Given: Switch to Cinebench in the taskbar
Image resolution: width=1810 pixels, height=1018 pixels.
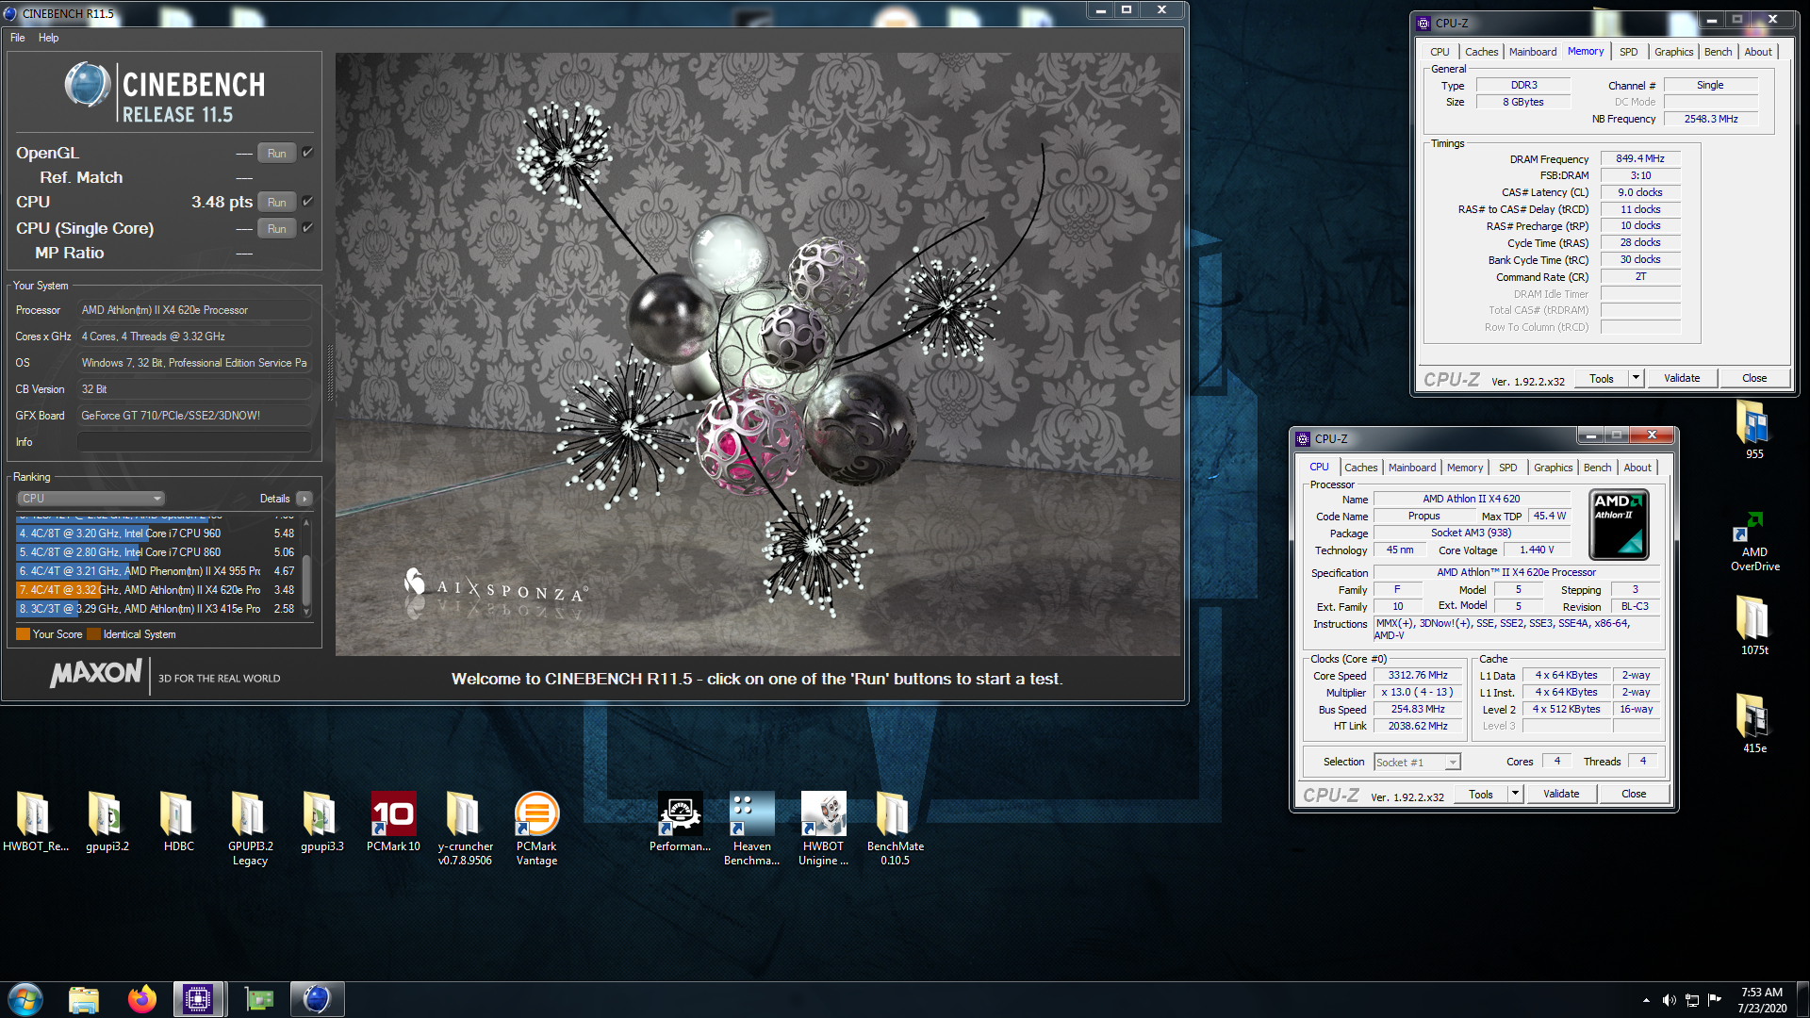Looking at the screenshot, I should pyautogui.click(x=317, y=999).
